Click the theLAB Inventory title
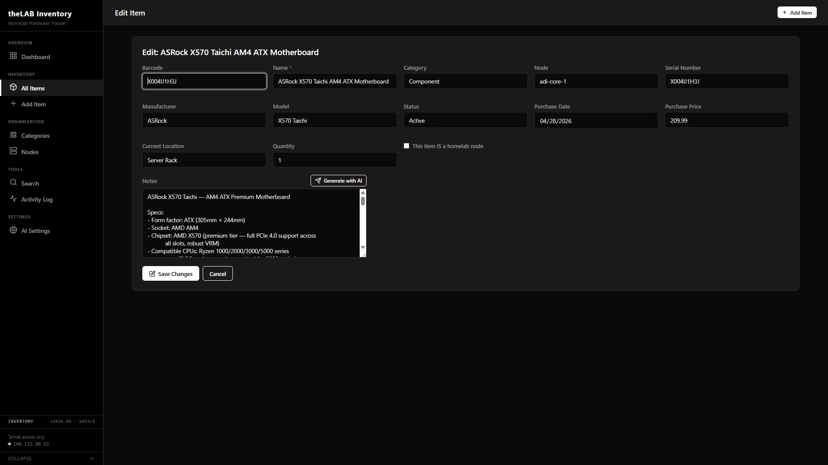Screen dimensions: 828x465 [x=40, y=14]
